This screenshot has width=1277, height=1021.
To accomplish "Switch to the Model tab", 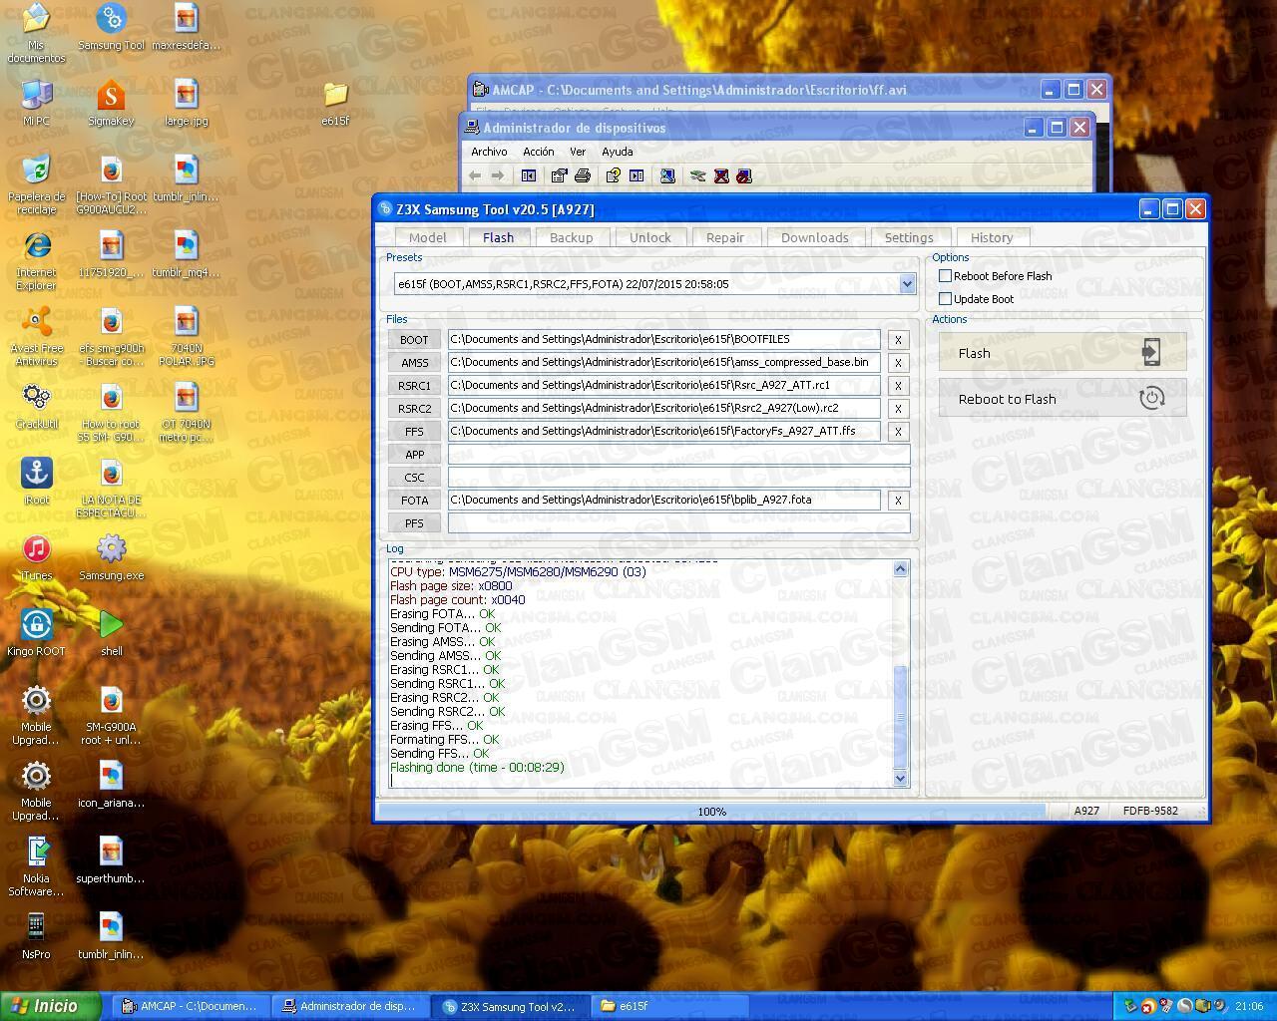I will tap(427, 237).
